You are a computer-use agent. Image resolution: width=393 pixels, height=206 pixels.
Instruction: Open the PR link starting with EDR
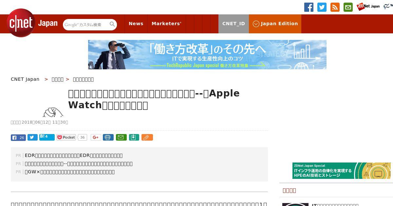point(74,155)
